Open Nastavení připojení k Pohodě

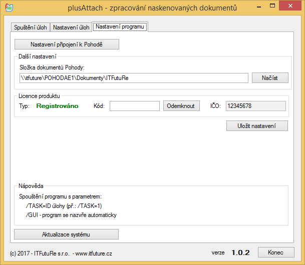point(67,44)
